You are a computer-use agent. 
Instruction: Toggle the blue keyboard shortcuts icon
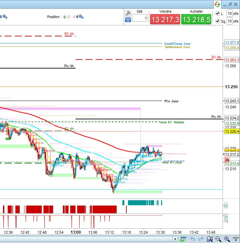[128, 20]
